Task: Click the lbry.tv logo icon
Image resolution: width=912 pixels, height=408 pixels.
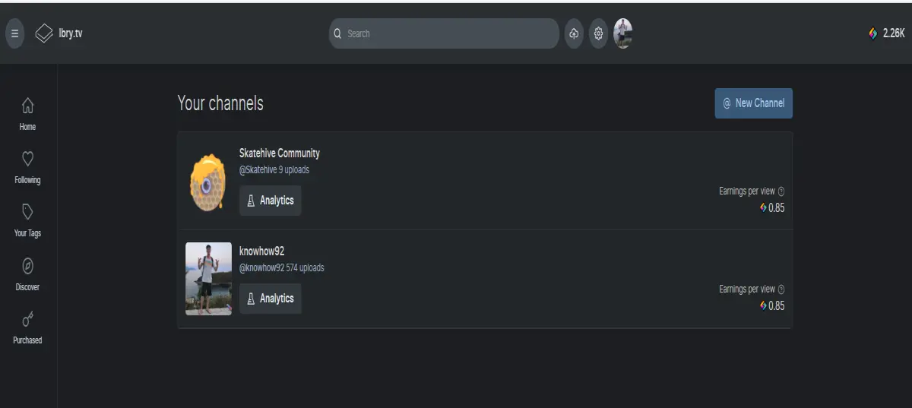Action: coord(44,33)
